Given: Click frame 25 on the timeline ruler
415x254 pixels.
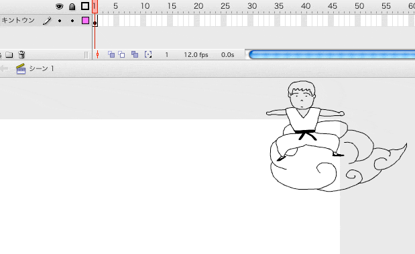Looking at the screenshot, I should [225, 6].
